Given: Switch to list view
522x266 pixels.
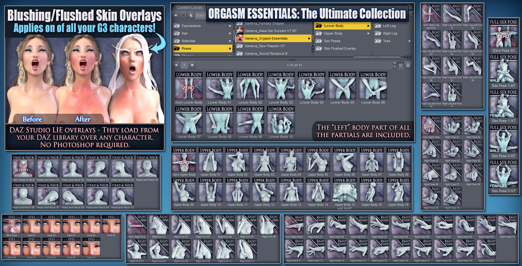Looking at the screenshot, I should [x=408, y=65].
